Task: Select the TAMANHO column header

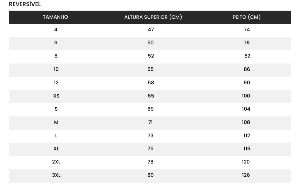Action: (x=55, y=17)
